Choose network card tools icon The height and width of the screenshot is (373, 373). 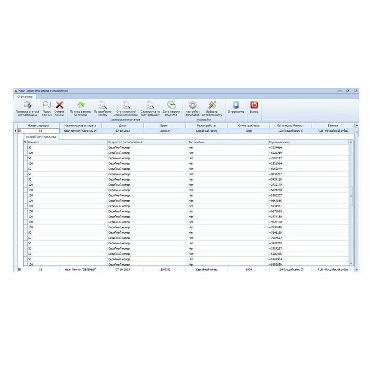tap(212, 105)
